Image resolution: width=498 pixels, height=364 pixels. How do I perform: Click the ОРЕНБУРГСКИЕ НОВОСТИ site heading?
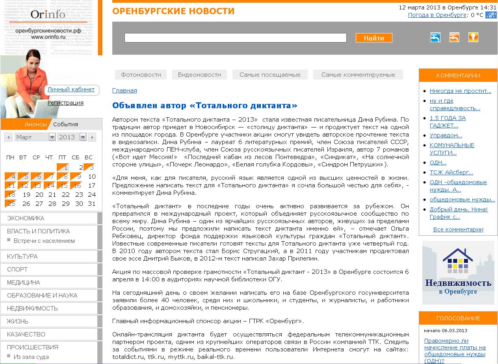[x=173, y=11]
